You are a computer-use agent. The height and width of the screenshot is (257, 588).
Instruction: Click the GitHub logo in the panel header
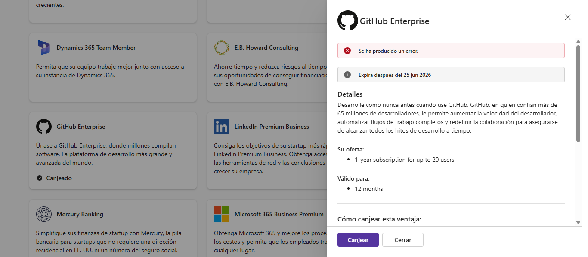[x=348, y=21]
